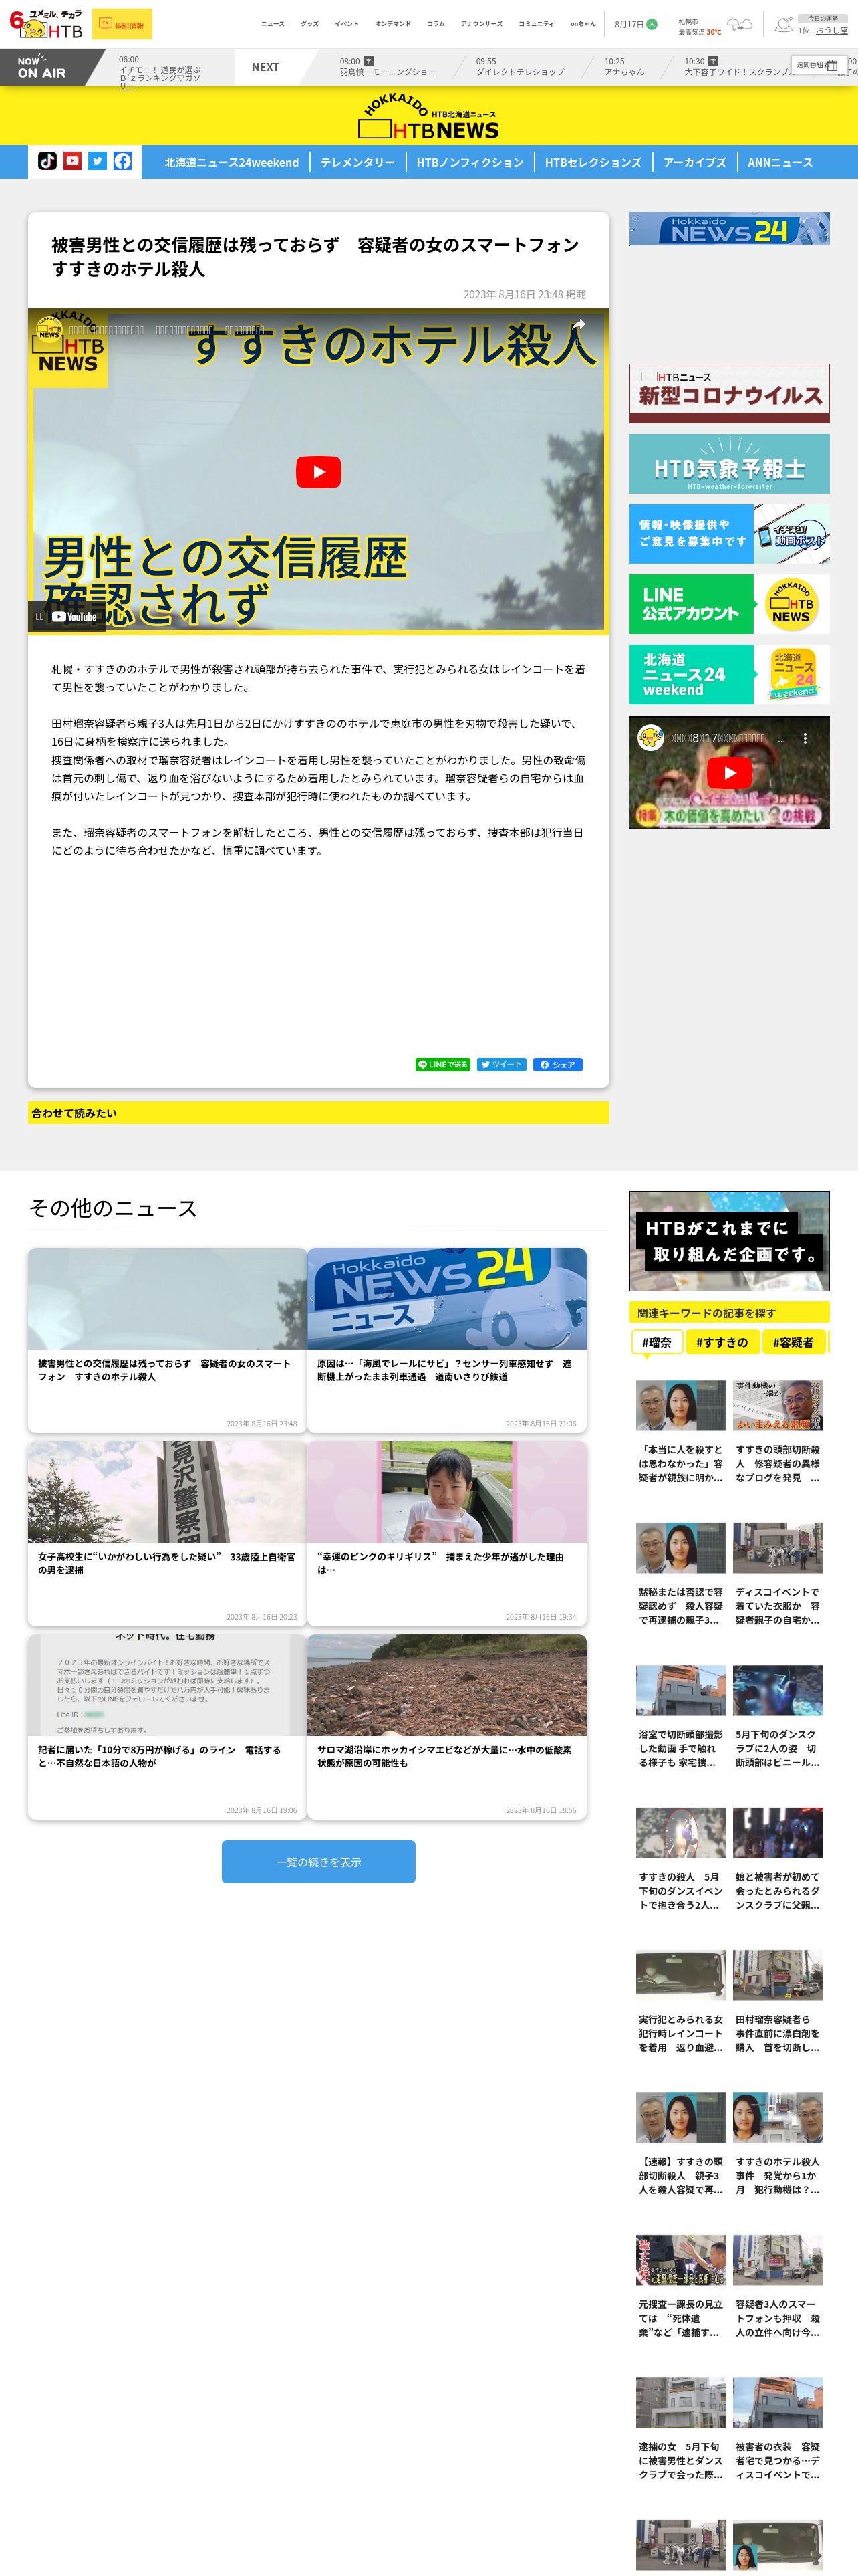The width and height of the screenshot is (858, 2576).
Task: Open the 10分で8万円が稼げる LINE news card
Action: 167,1726
